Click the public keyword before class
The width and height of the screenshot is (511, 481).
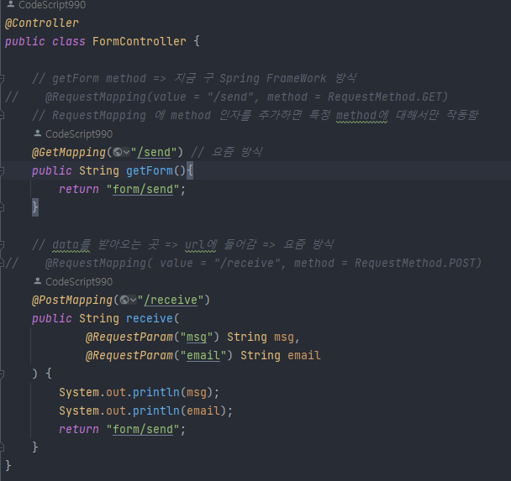coord(24,42)
